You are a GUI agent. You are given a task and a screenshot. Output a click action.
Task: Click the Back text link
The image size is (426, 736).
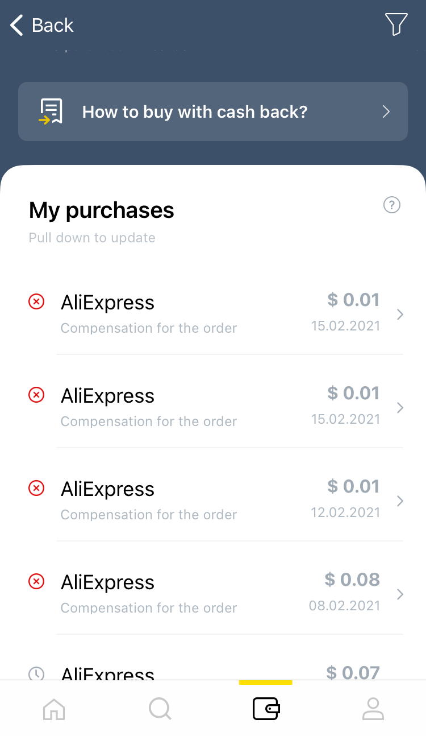[x=52, y=25]
